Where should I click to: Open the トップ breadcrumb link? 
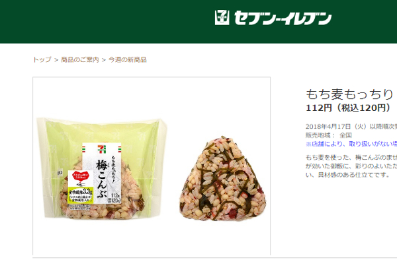pyautogui.click(x=42, y=59)
